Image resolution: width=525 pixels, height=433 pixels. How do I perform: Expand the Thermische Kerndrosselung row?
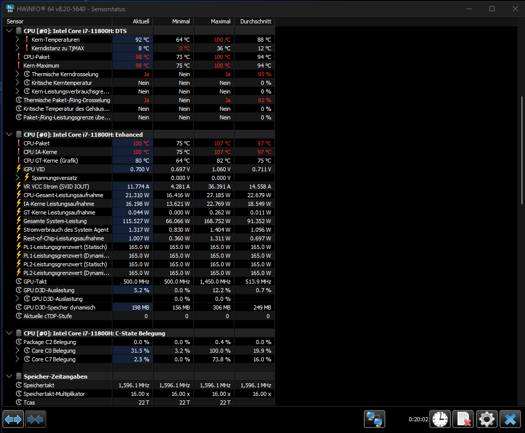17,74
